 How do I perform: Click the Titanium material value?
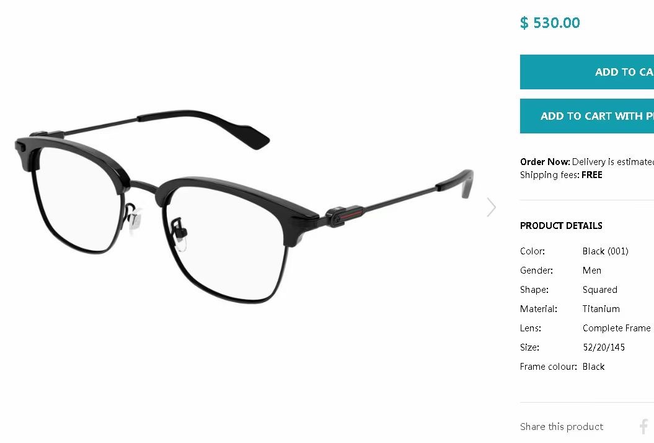[601, 309]
